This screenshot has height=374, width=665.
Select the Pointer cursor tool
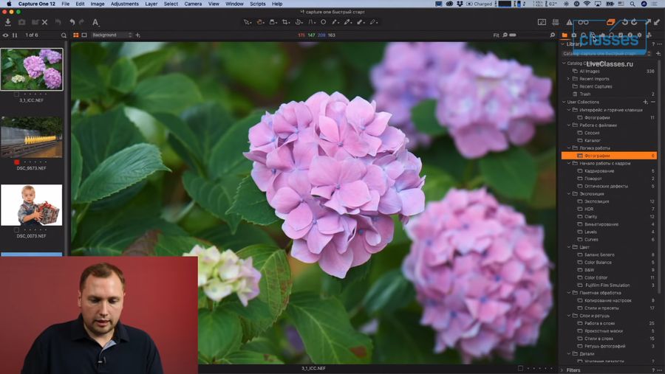click(x=247, y=22)
